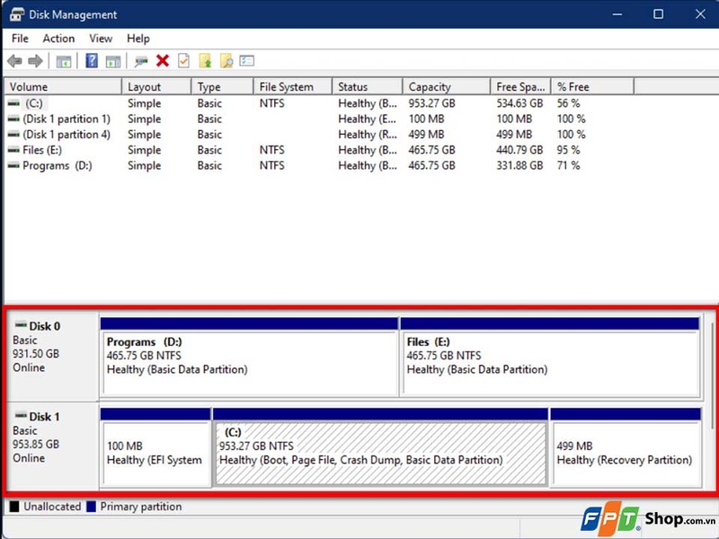Click the drive icon of Programs (D:) row

coord(13,165)
